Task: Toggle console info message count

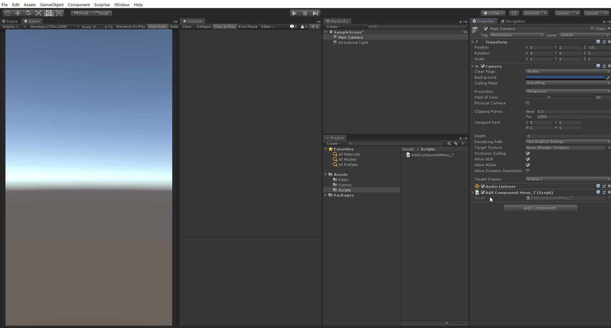Action: (293, 26)
